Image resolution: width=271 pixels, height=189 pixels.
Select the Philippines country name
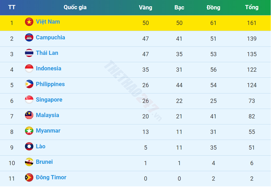pyautogui.click(x=50, y=84)
